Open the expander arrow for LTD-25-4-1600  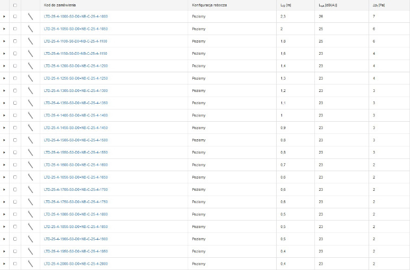point(4,165)
